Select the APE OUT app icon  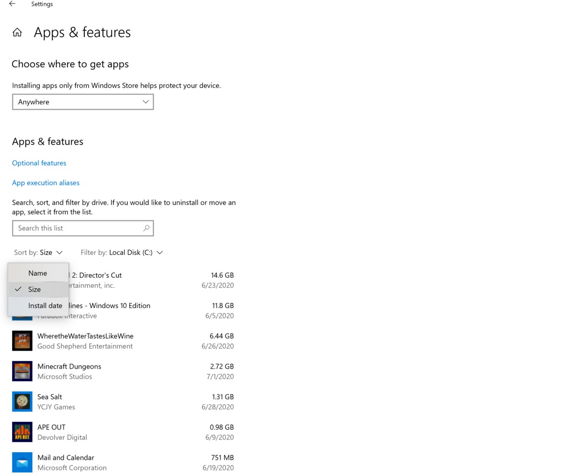pos(22,432)
